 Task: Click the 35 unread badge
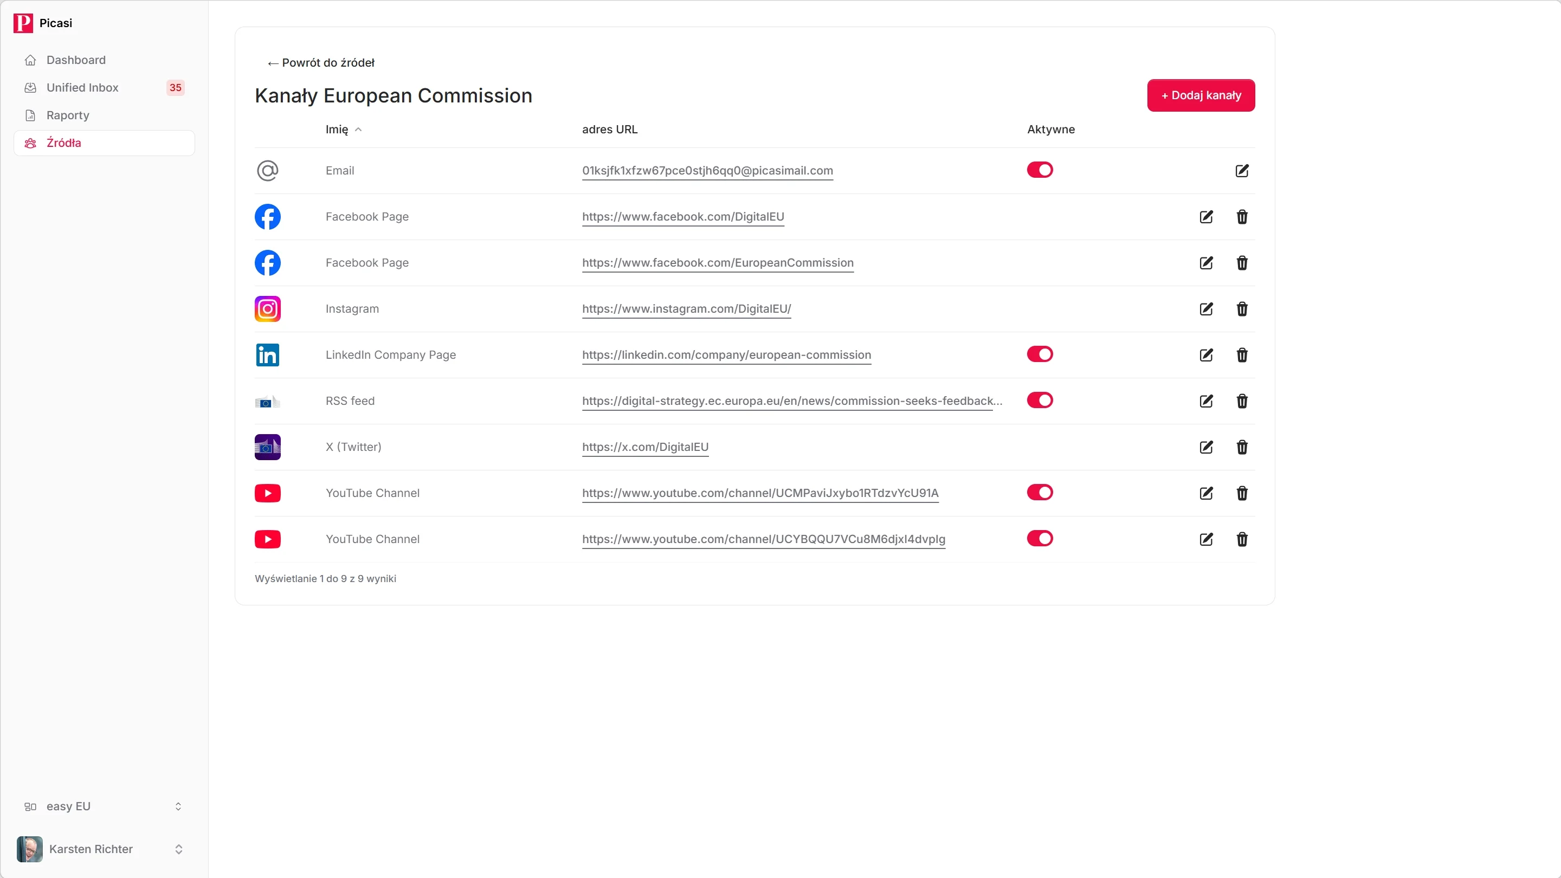click(175, 88)
